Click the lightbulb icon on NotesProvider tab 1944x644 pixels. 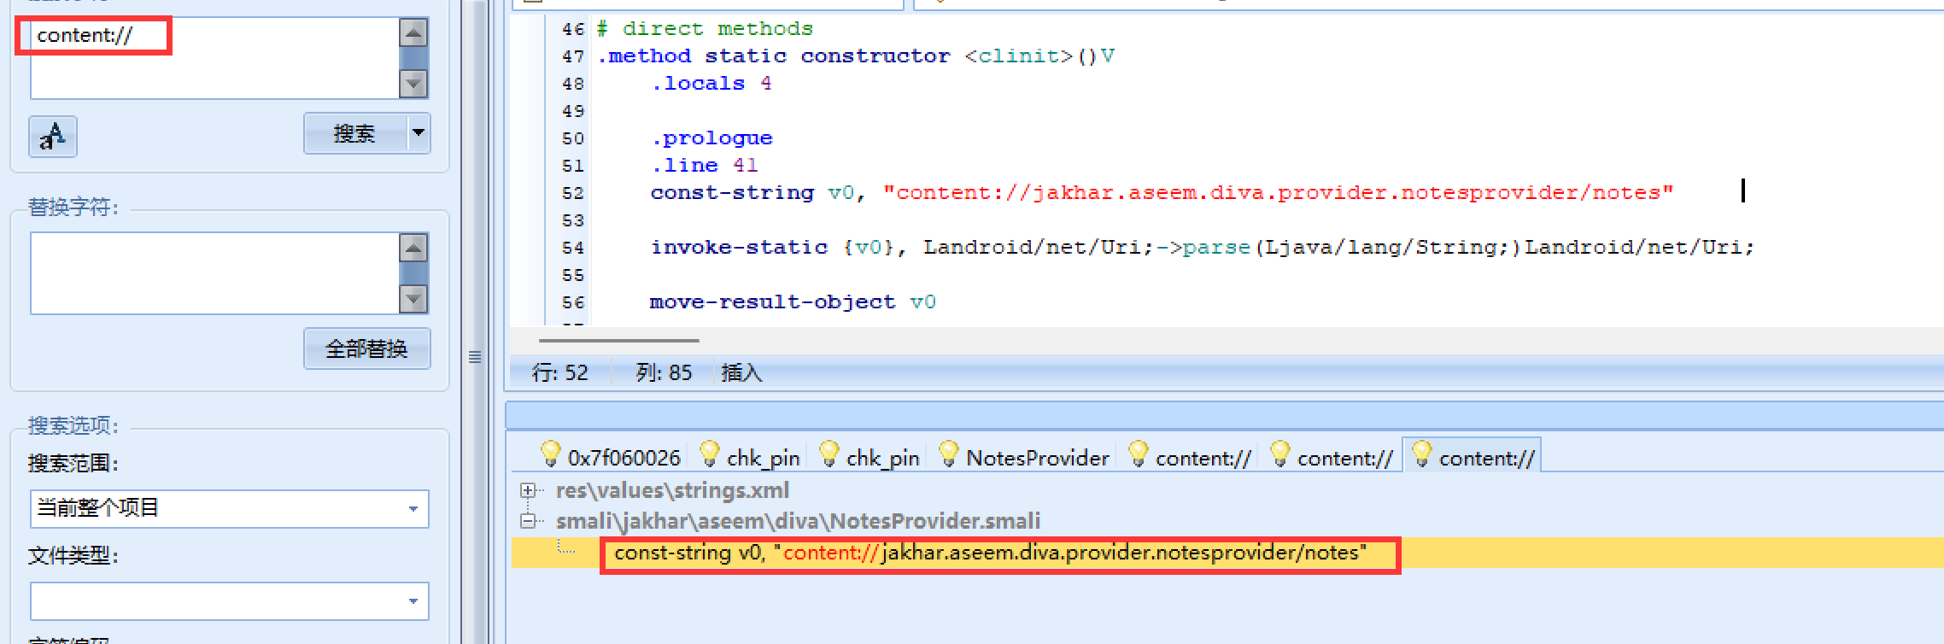click(x=948, y=454)
